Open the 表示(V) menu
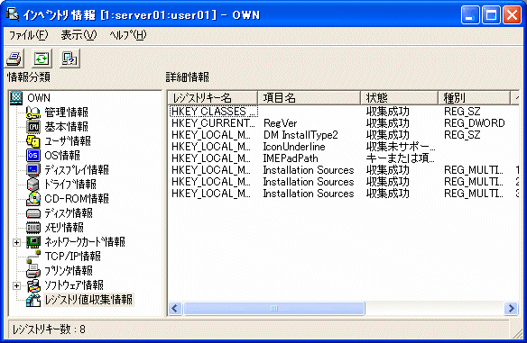 [x=79, y=35]
